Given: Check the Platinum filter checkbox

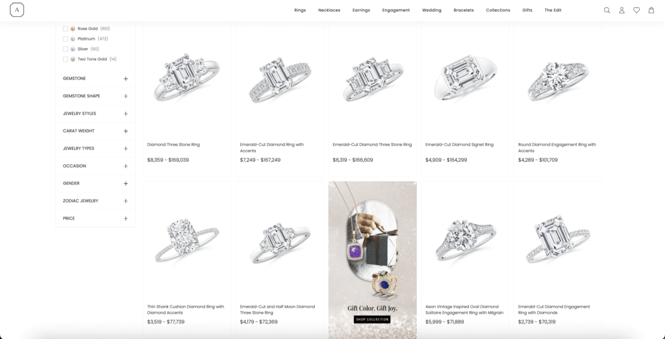Looking at the screenshot, I should pos(66,39).
